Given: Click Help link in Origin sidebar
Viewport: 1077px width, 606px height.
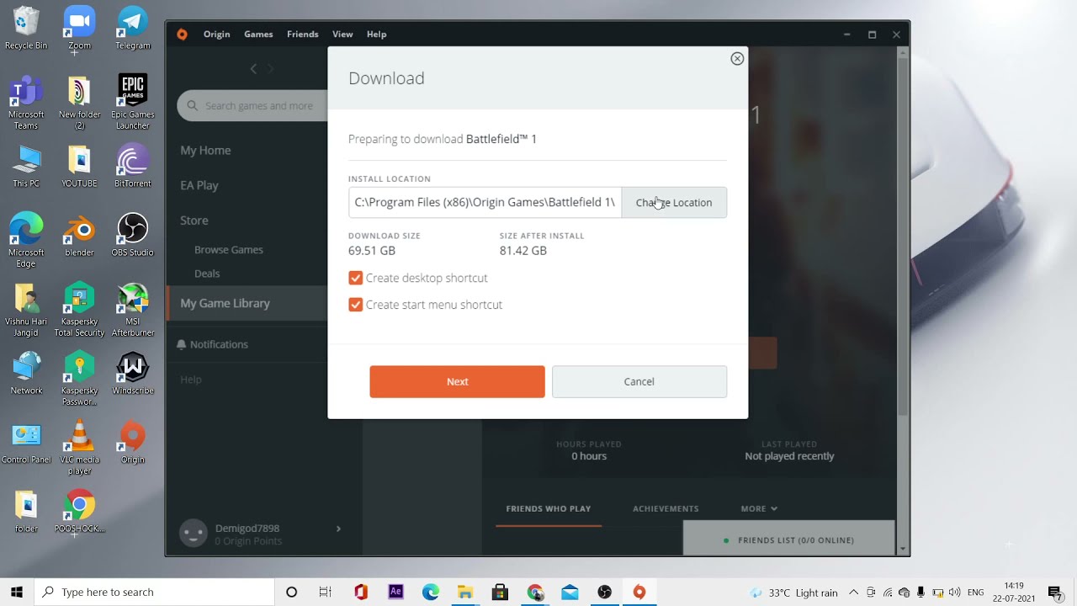Looking at the screenshot, I should pyautogui.click(x=191, y=380).
